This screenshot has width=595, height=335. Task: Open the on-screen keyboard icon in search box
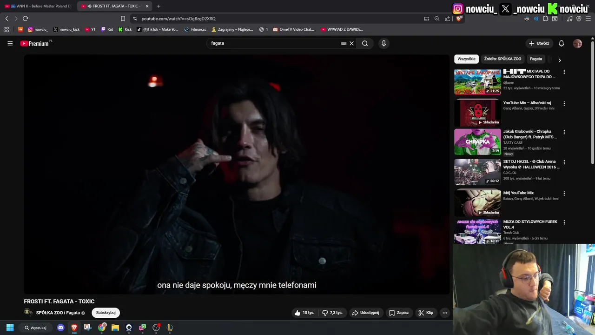coord(344,43)
